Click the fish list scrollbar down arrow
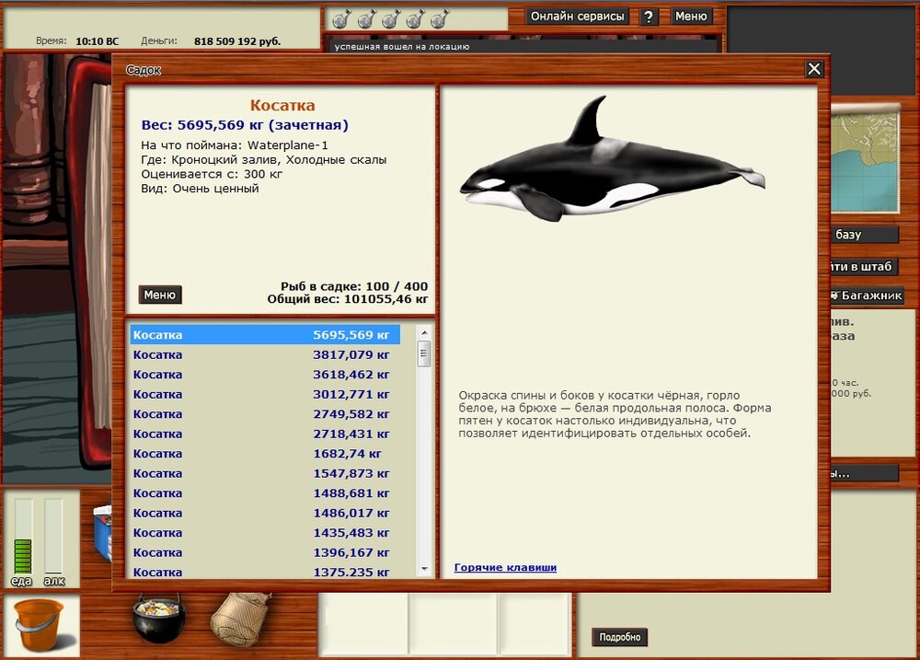The height and width of the screenshot is (660, 920). tap(424, 569)
